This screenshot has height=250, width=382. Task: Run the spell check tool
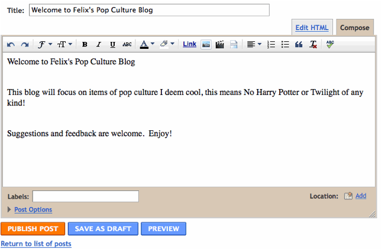point(330,44)
